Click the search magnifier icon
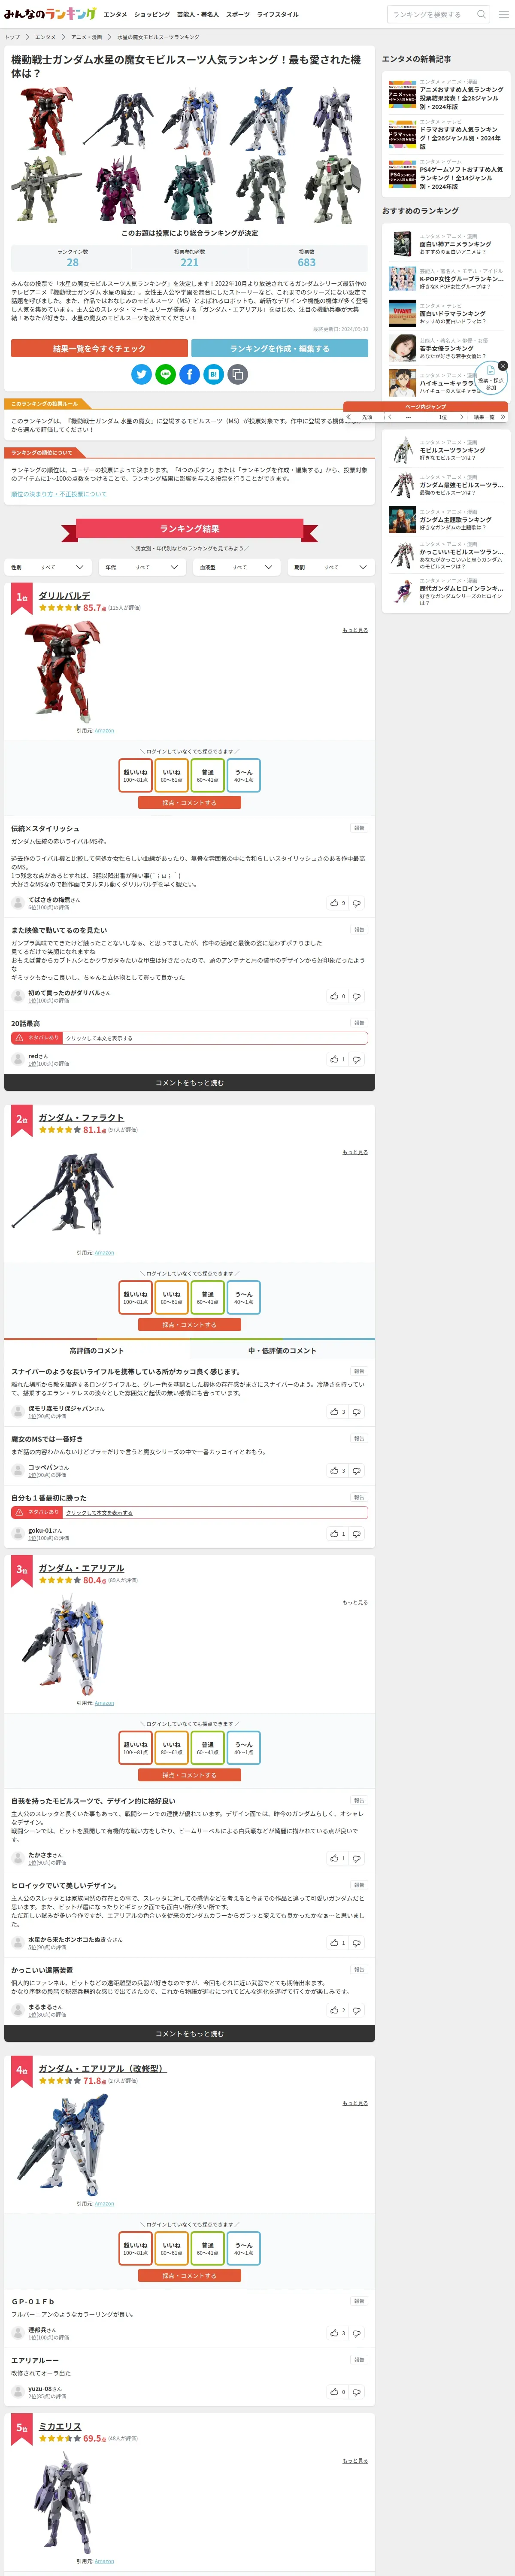 [x=481, y=14]
